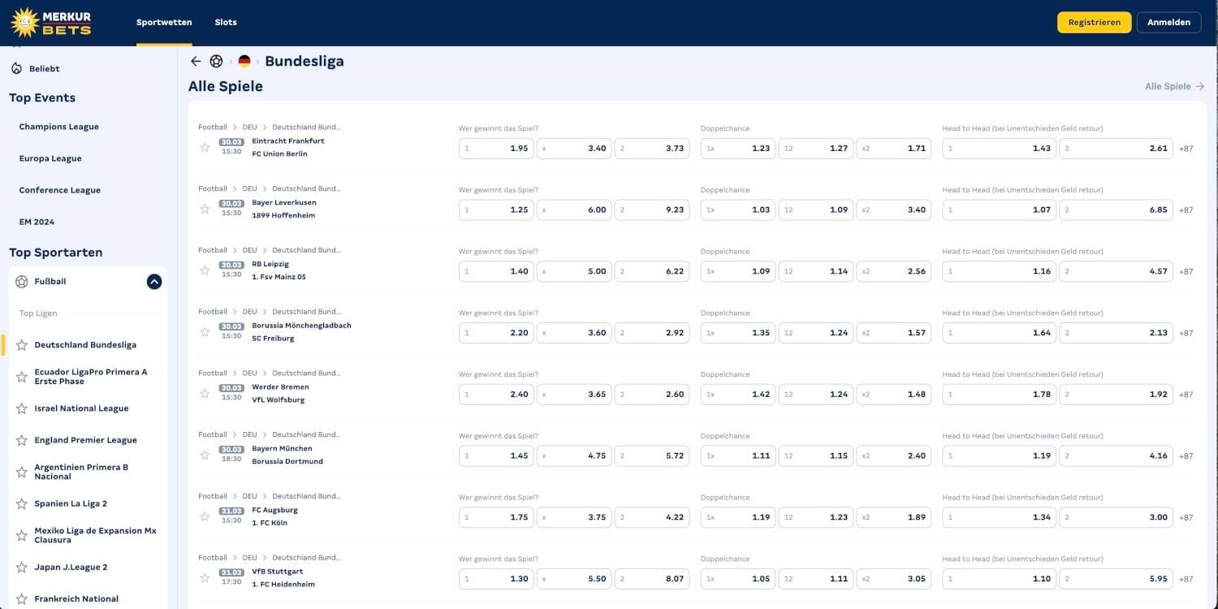
Task: Switch to the Slots tab
Action: click(226, 22)
